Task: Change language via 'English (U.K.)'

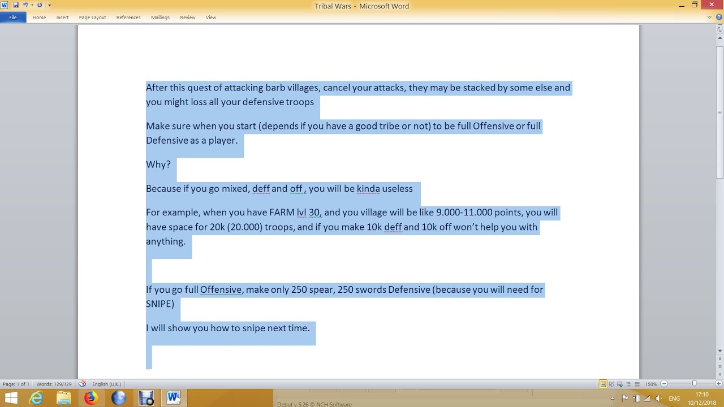Action: coord(106,384)
